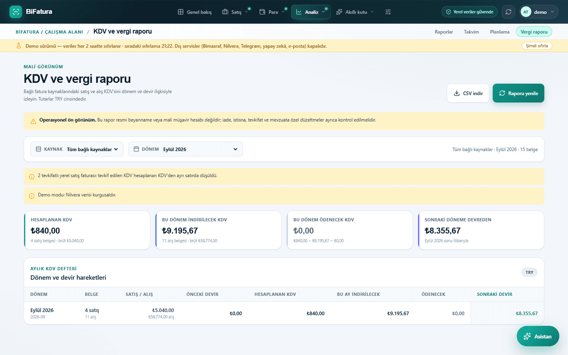The height and width of the screenshot is (355, 568).
Task: Open the Dönem period dropdown
Action: tap(186, 149)
